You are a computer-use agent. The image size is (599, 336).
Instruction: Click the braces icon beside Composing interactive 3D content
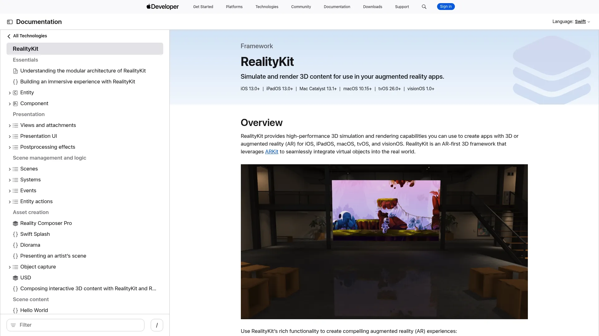pos(15,289)
